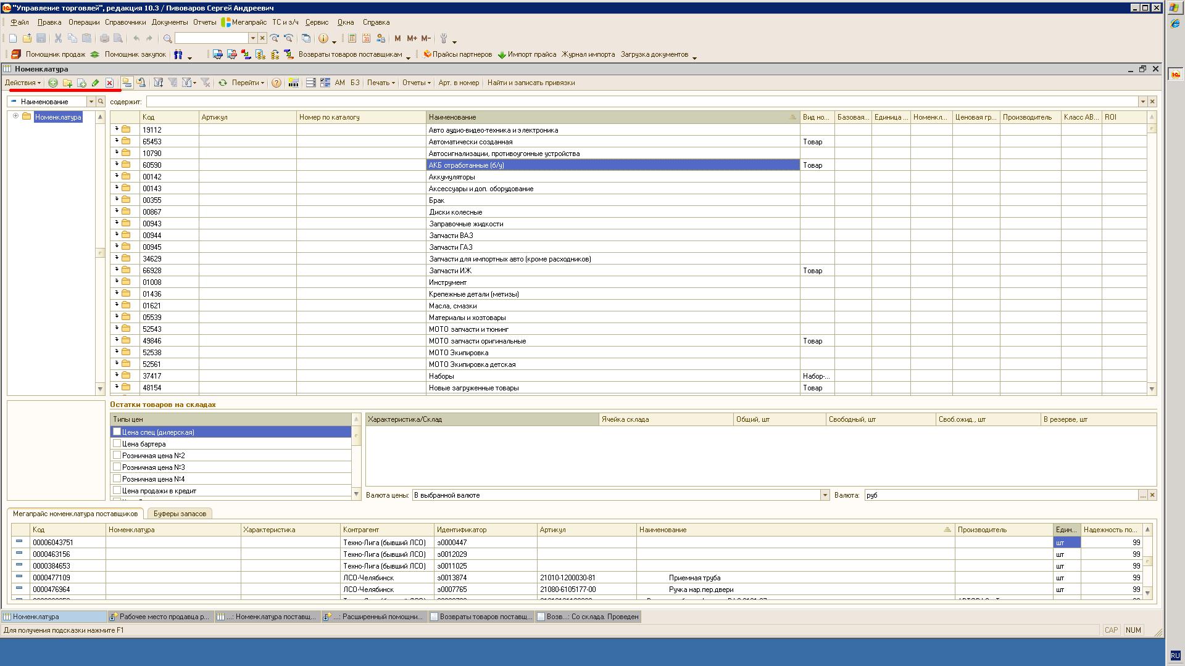Expand the Аккумуляторы folder row

[x=117, y=176]
